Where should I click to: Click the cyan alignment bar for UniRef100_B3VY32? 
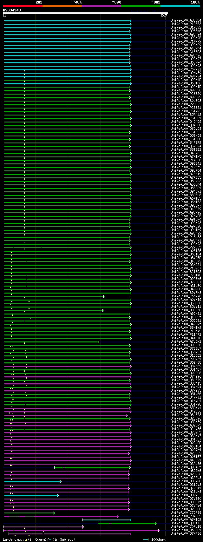[31, 495]
